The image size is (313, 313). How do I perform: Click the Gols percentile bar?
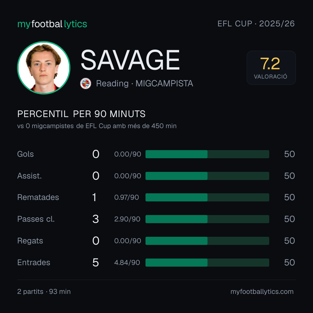[x=207, y=154]
